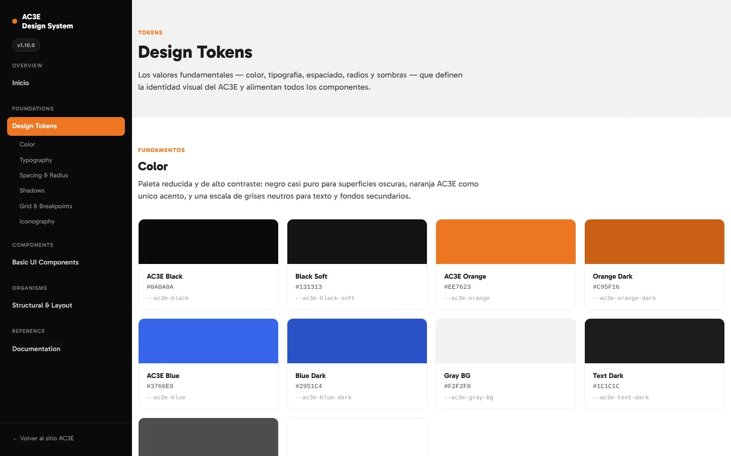Open Grid & Breakpoints subsection
731x456 pixels.
(46, 206)
